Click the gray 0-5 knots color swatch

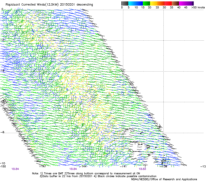coord(125,3)
